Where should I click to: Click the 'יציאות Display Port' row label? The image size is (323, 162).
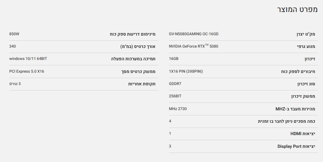click(296, 146)
